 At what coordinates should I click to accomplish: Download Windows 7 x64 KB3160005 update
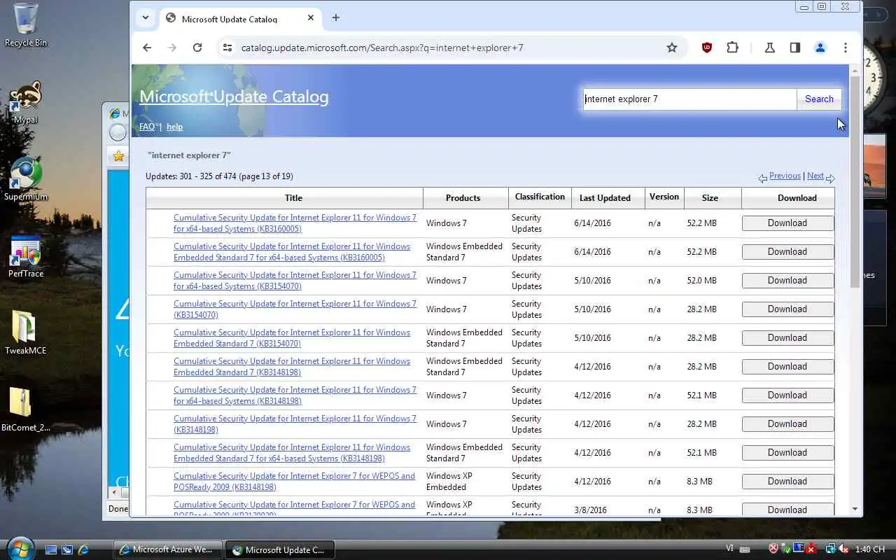(x=787, y=223)
